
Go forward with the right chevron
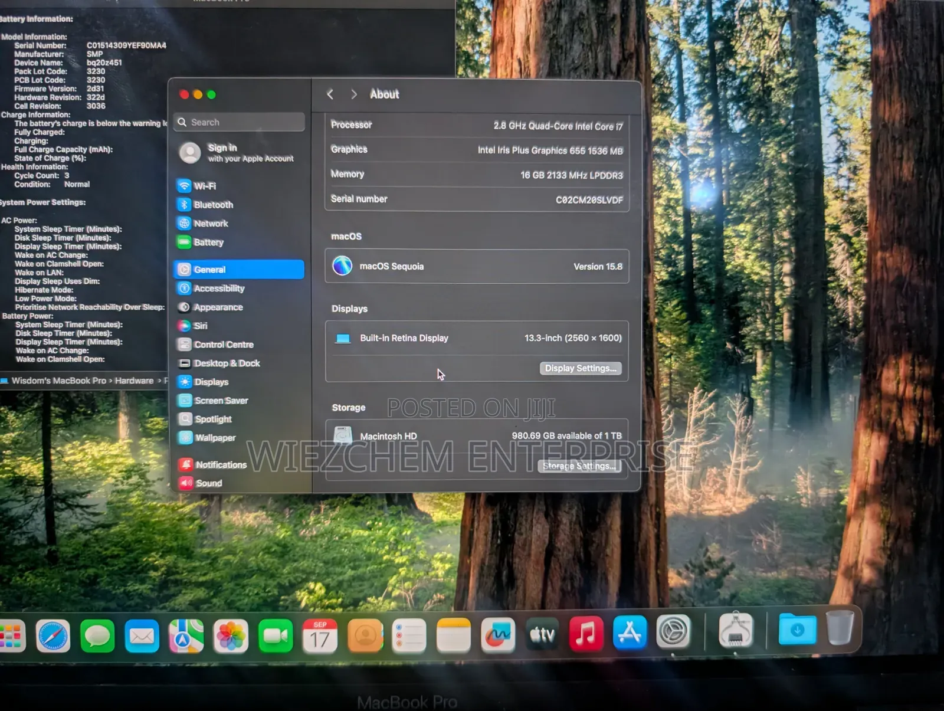pos(353,94)
